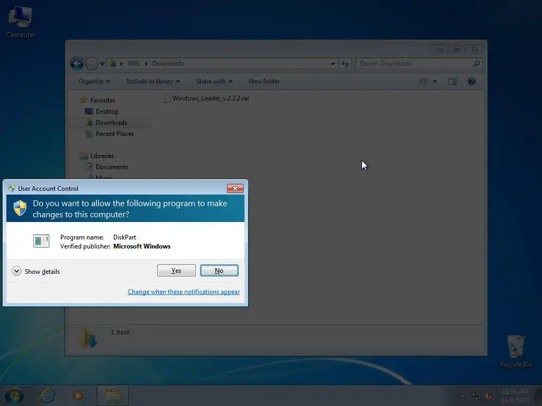
Task: Click the search magnifier icon
Action: point(476,63)
